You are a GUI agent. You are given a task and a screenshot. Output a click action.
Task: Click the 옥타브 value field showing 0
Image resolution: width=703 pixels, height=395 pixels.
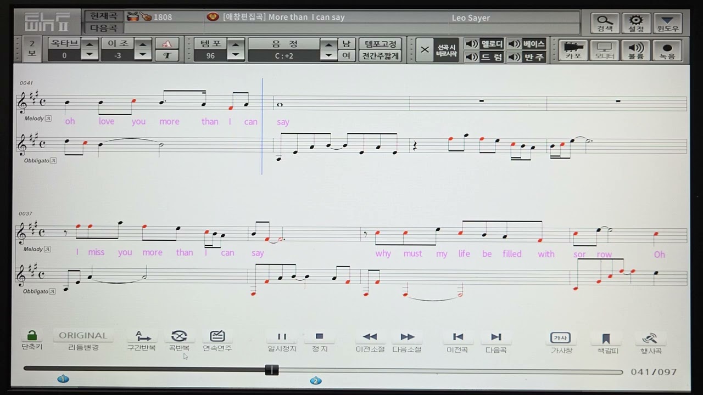[64, 55]
